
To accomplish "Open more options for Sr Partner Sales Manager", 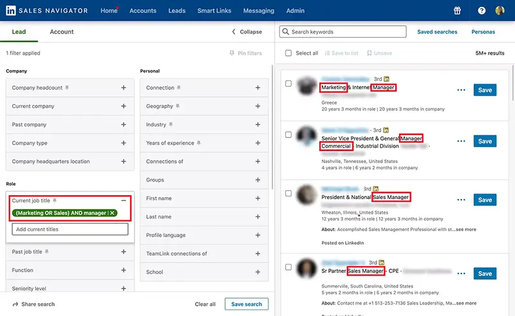I will (461, 274).
